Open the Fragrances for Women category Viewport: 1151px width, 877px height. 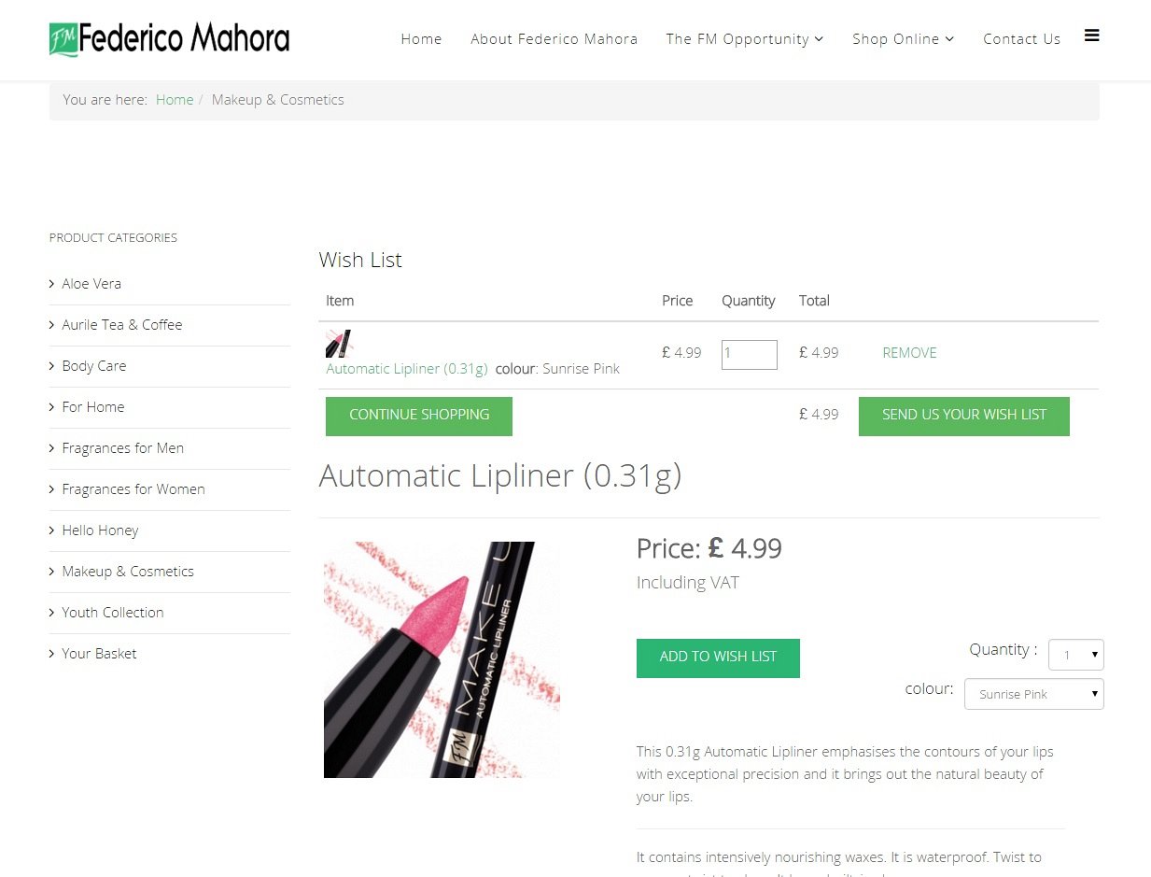pos(133,489)
